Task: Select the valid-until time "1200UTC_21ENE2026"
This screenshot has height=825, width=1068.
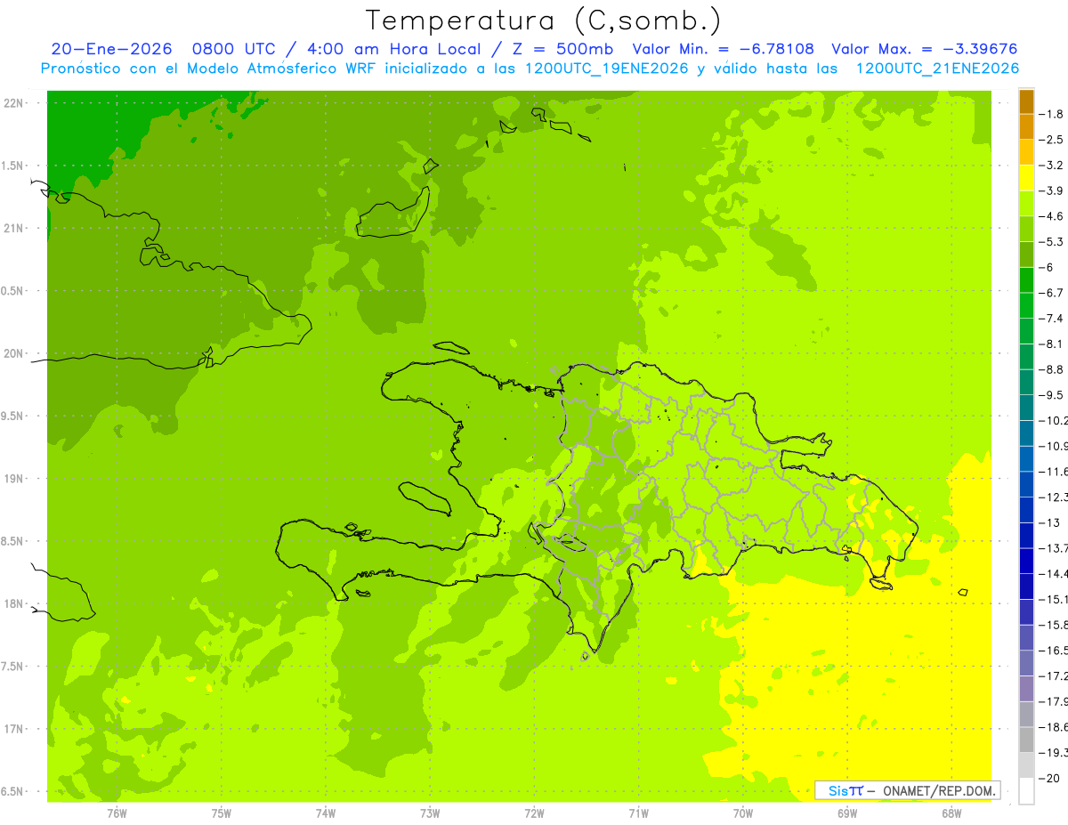Action: [x=936, y=69]
